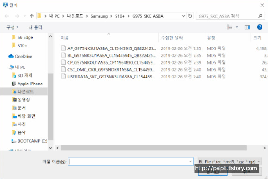Screen dimensions: 268x179
Task: Sort by 유형 column header
Action: tap(211, 38)
